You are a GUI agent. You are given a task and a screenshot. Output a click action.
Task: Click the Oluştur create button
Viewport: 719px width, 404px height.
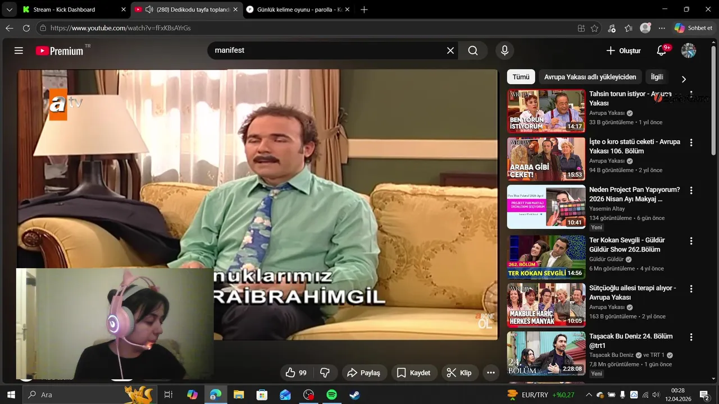[x=624, y=50]
